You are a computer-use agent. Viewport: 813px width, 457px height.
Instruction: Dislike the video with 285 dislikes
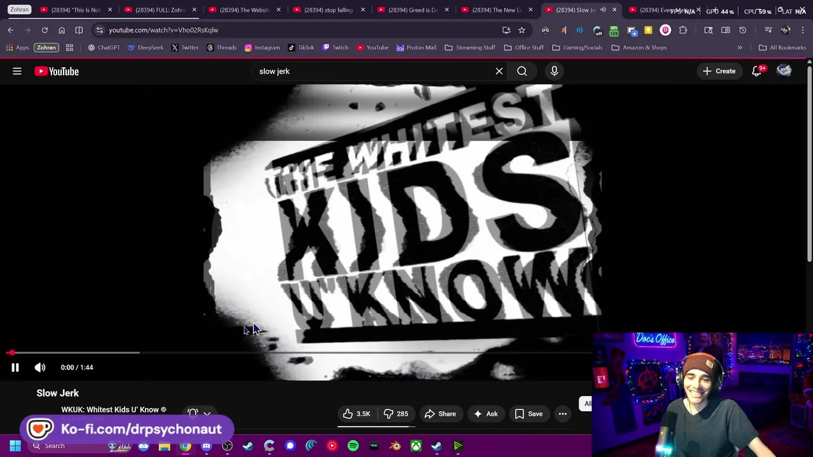(x=395, y=414)
